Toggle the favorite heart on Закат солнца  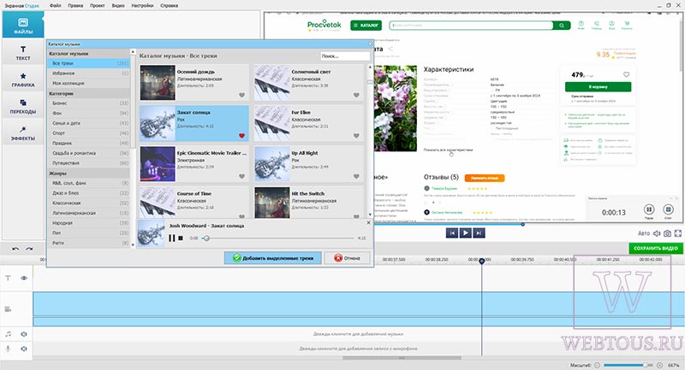coord(241,136)
